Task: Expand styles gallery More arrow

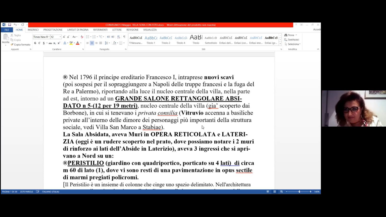Action: click(280, 44)
